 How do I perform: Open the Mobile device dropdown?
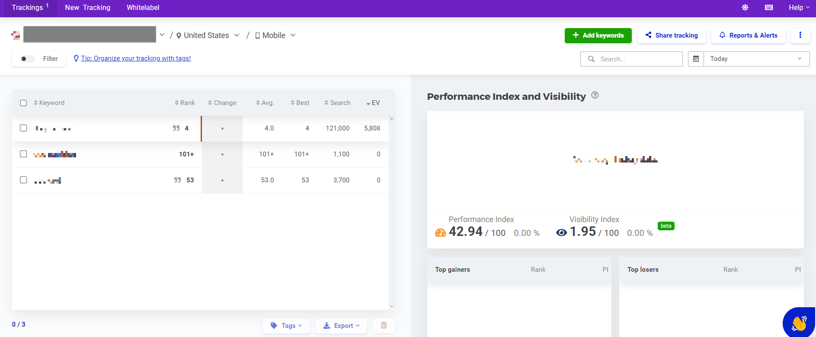(x=275, y=35)
